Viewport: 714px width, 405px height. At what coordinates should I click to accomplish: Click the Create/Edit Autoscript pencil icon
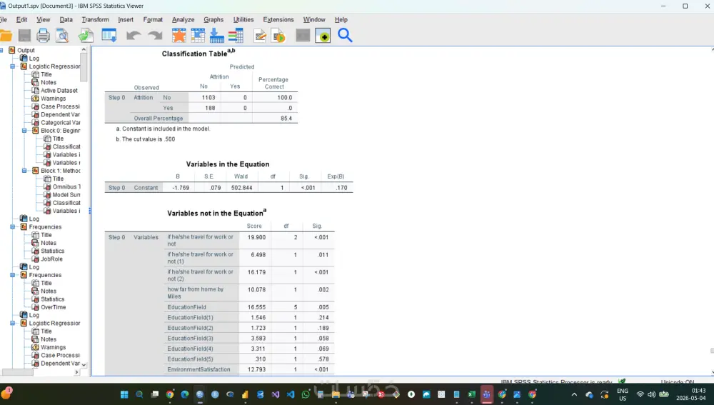click(x=260, y=36)
